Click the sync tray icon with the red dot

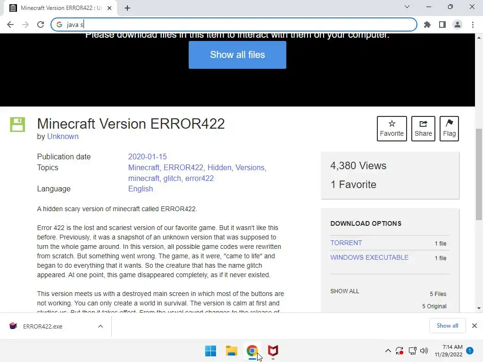[400, 351]
